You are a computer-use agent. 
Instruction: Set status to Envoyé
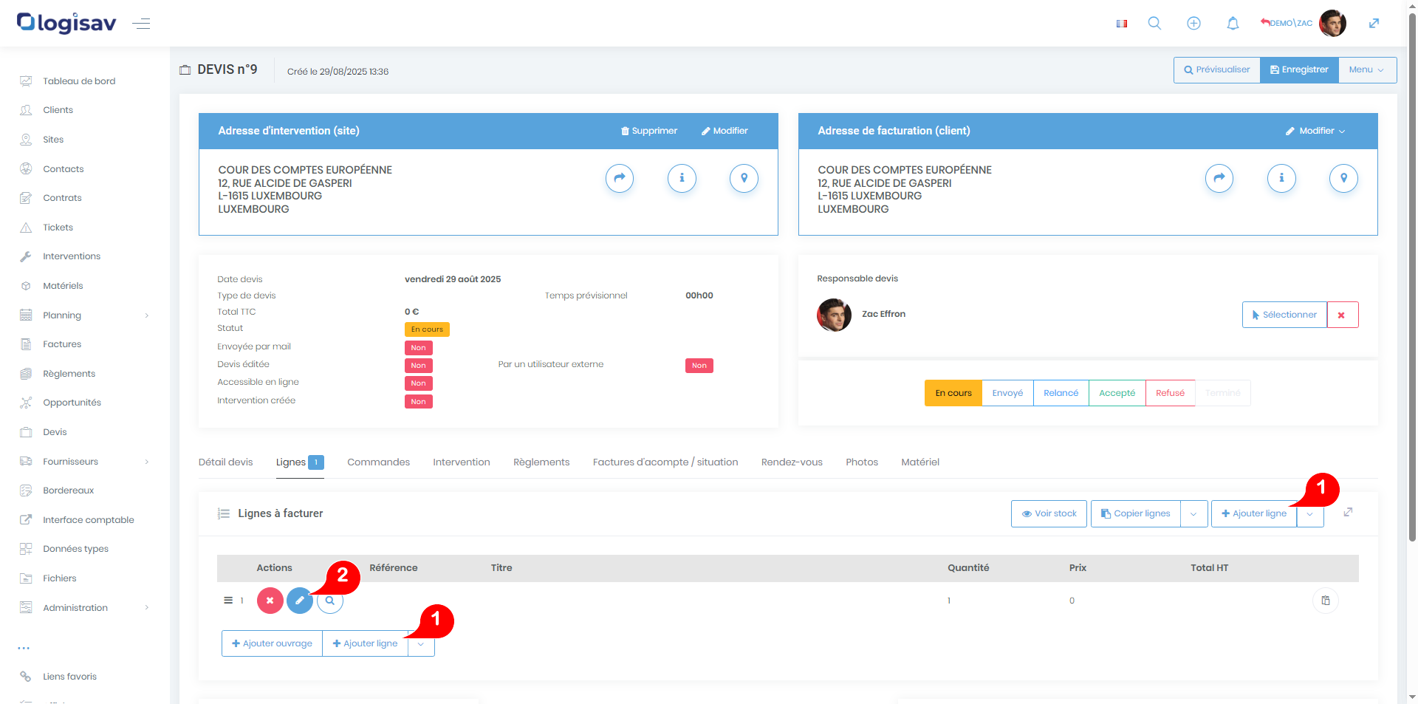(1007, 393)
